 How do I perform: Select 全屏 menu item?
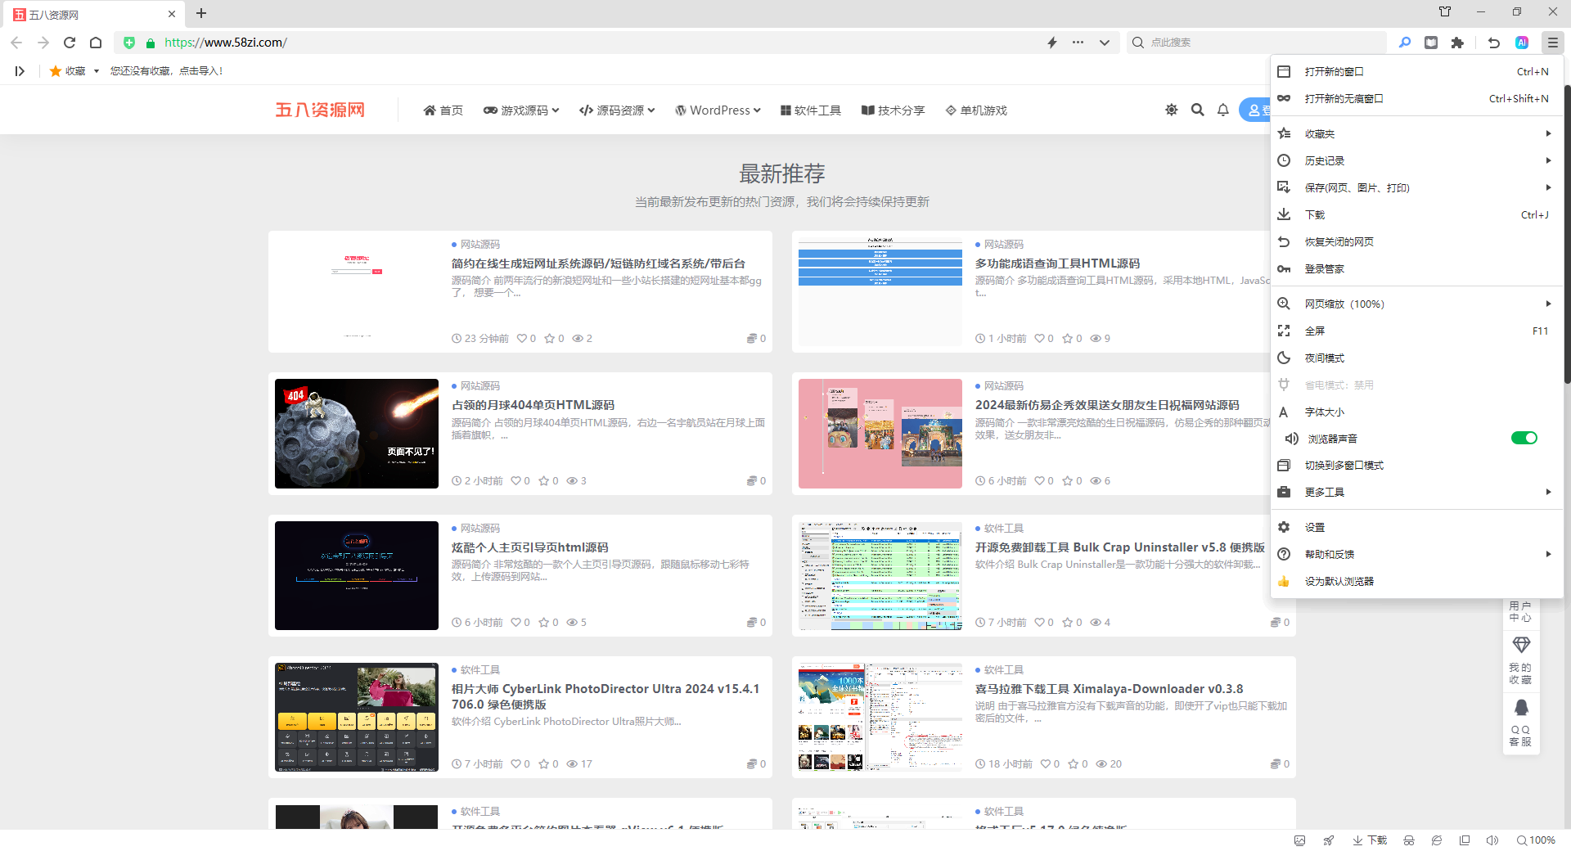pos(1416,331)
